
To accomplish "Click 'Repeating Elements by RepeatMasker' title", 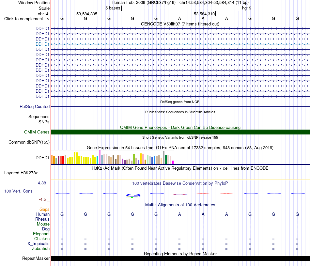I will (x=180, y=254).
